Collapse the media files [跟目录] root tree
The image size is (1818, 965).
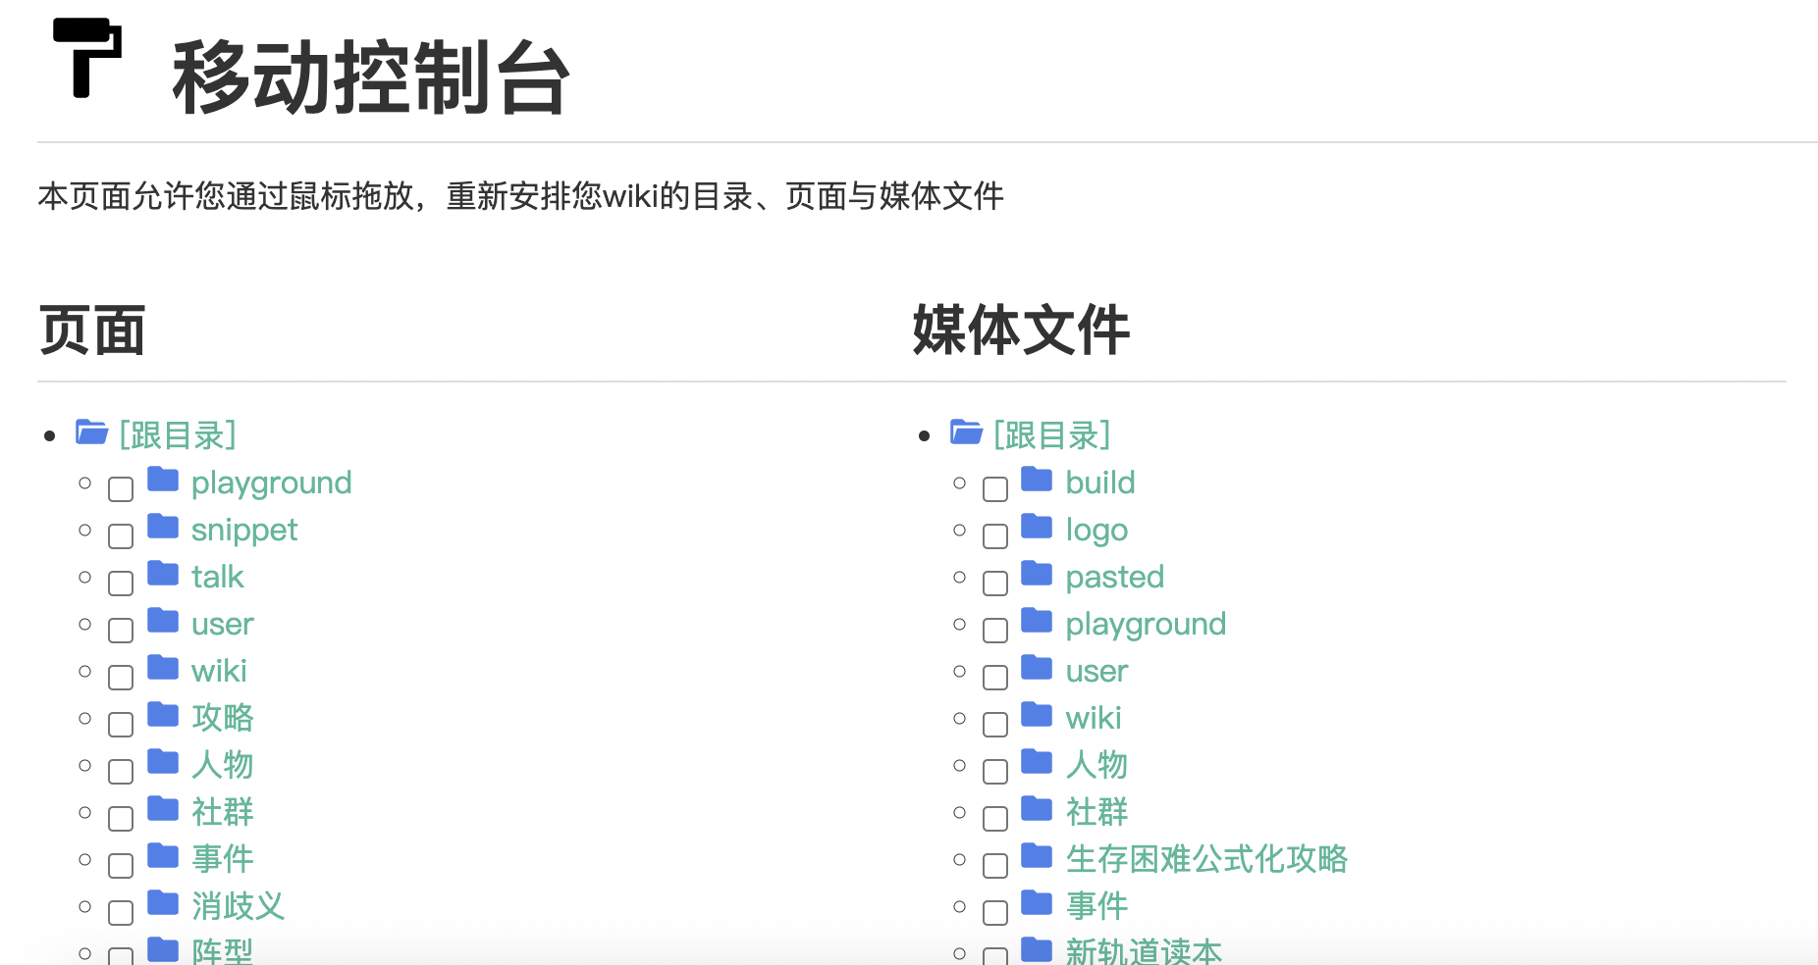[1051, 435]
